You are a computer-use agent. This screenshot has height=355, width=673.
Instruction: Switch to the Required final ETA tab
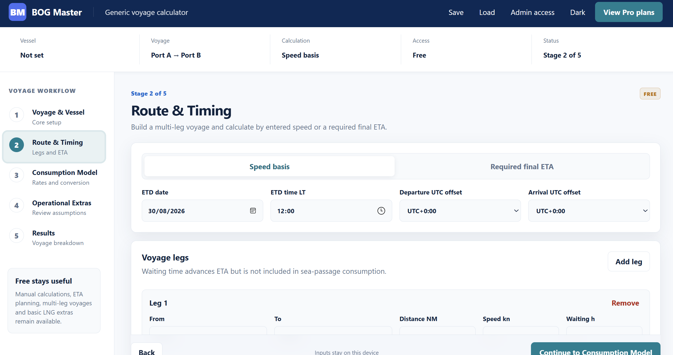[522, 166]
